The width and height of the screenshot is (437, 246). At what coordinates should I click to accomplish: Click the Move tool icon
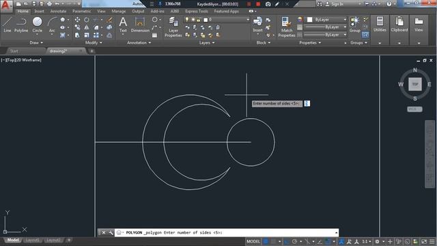[77, 20]
